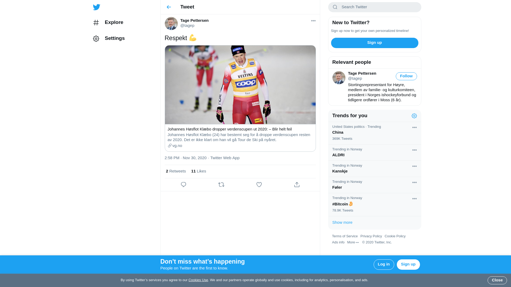
Task: Retweet using the retweet arrows icon
Action: pos(221,185)
